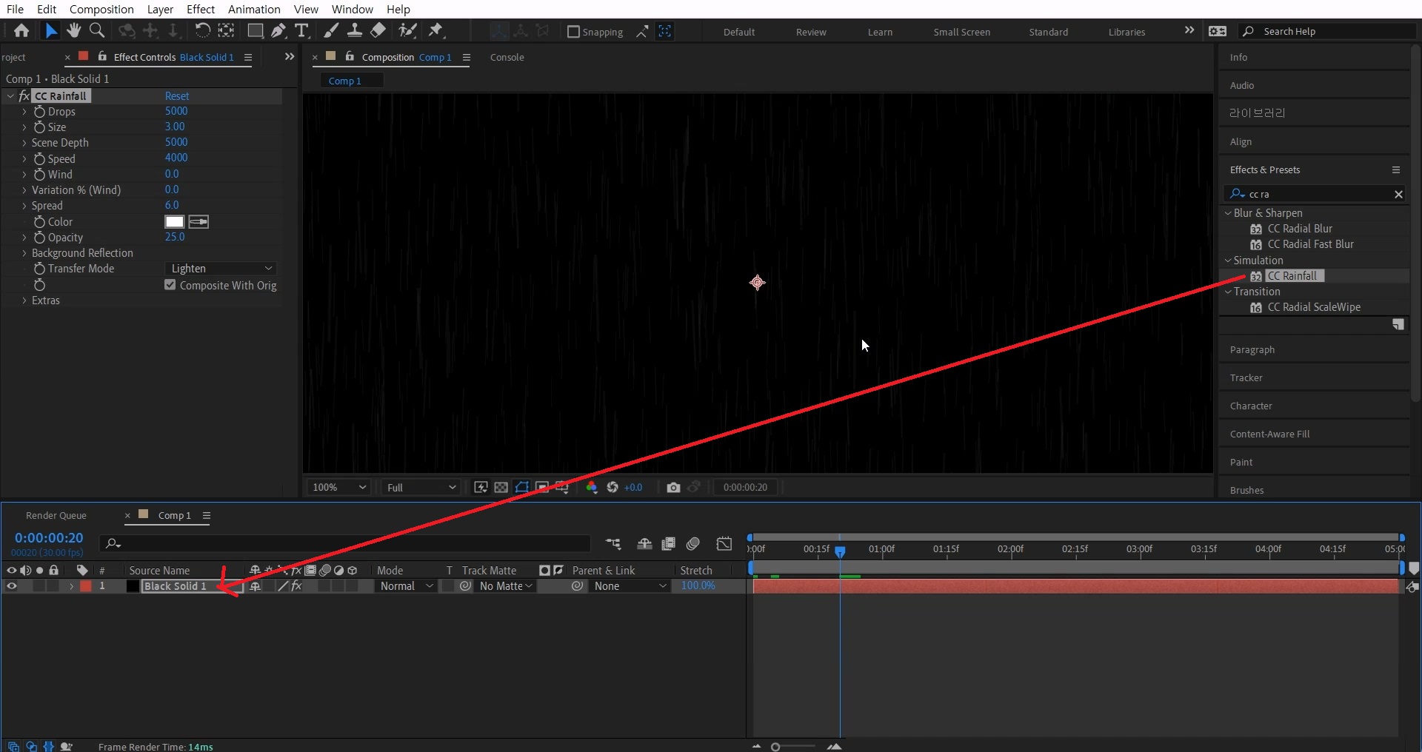Open the Tracker panel
The height and width of the screenshot is (752, 1422).
[x=1246, y=377]
